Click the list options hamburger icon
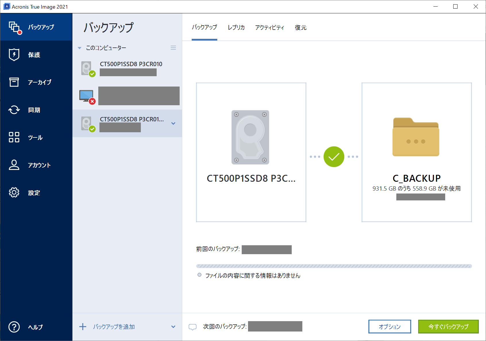Viewport: 486px width, 341px height. 173,48
